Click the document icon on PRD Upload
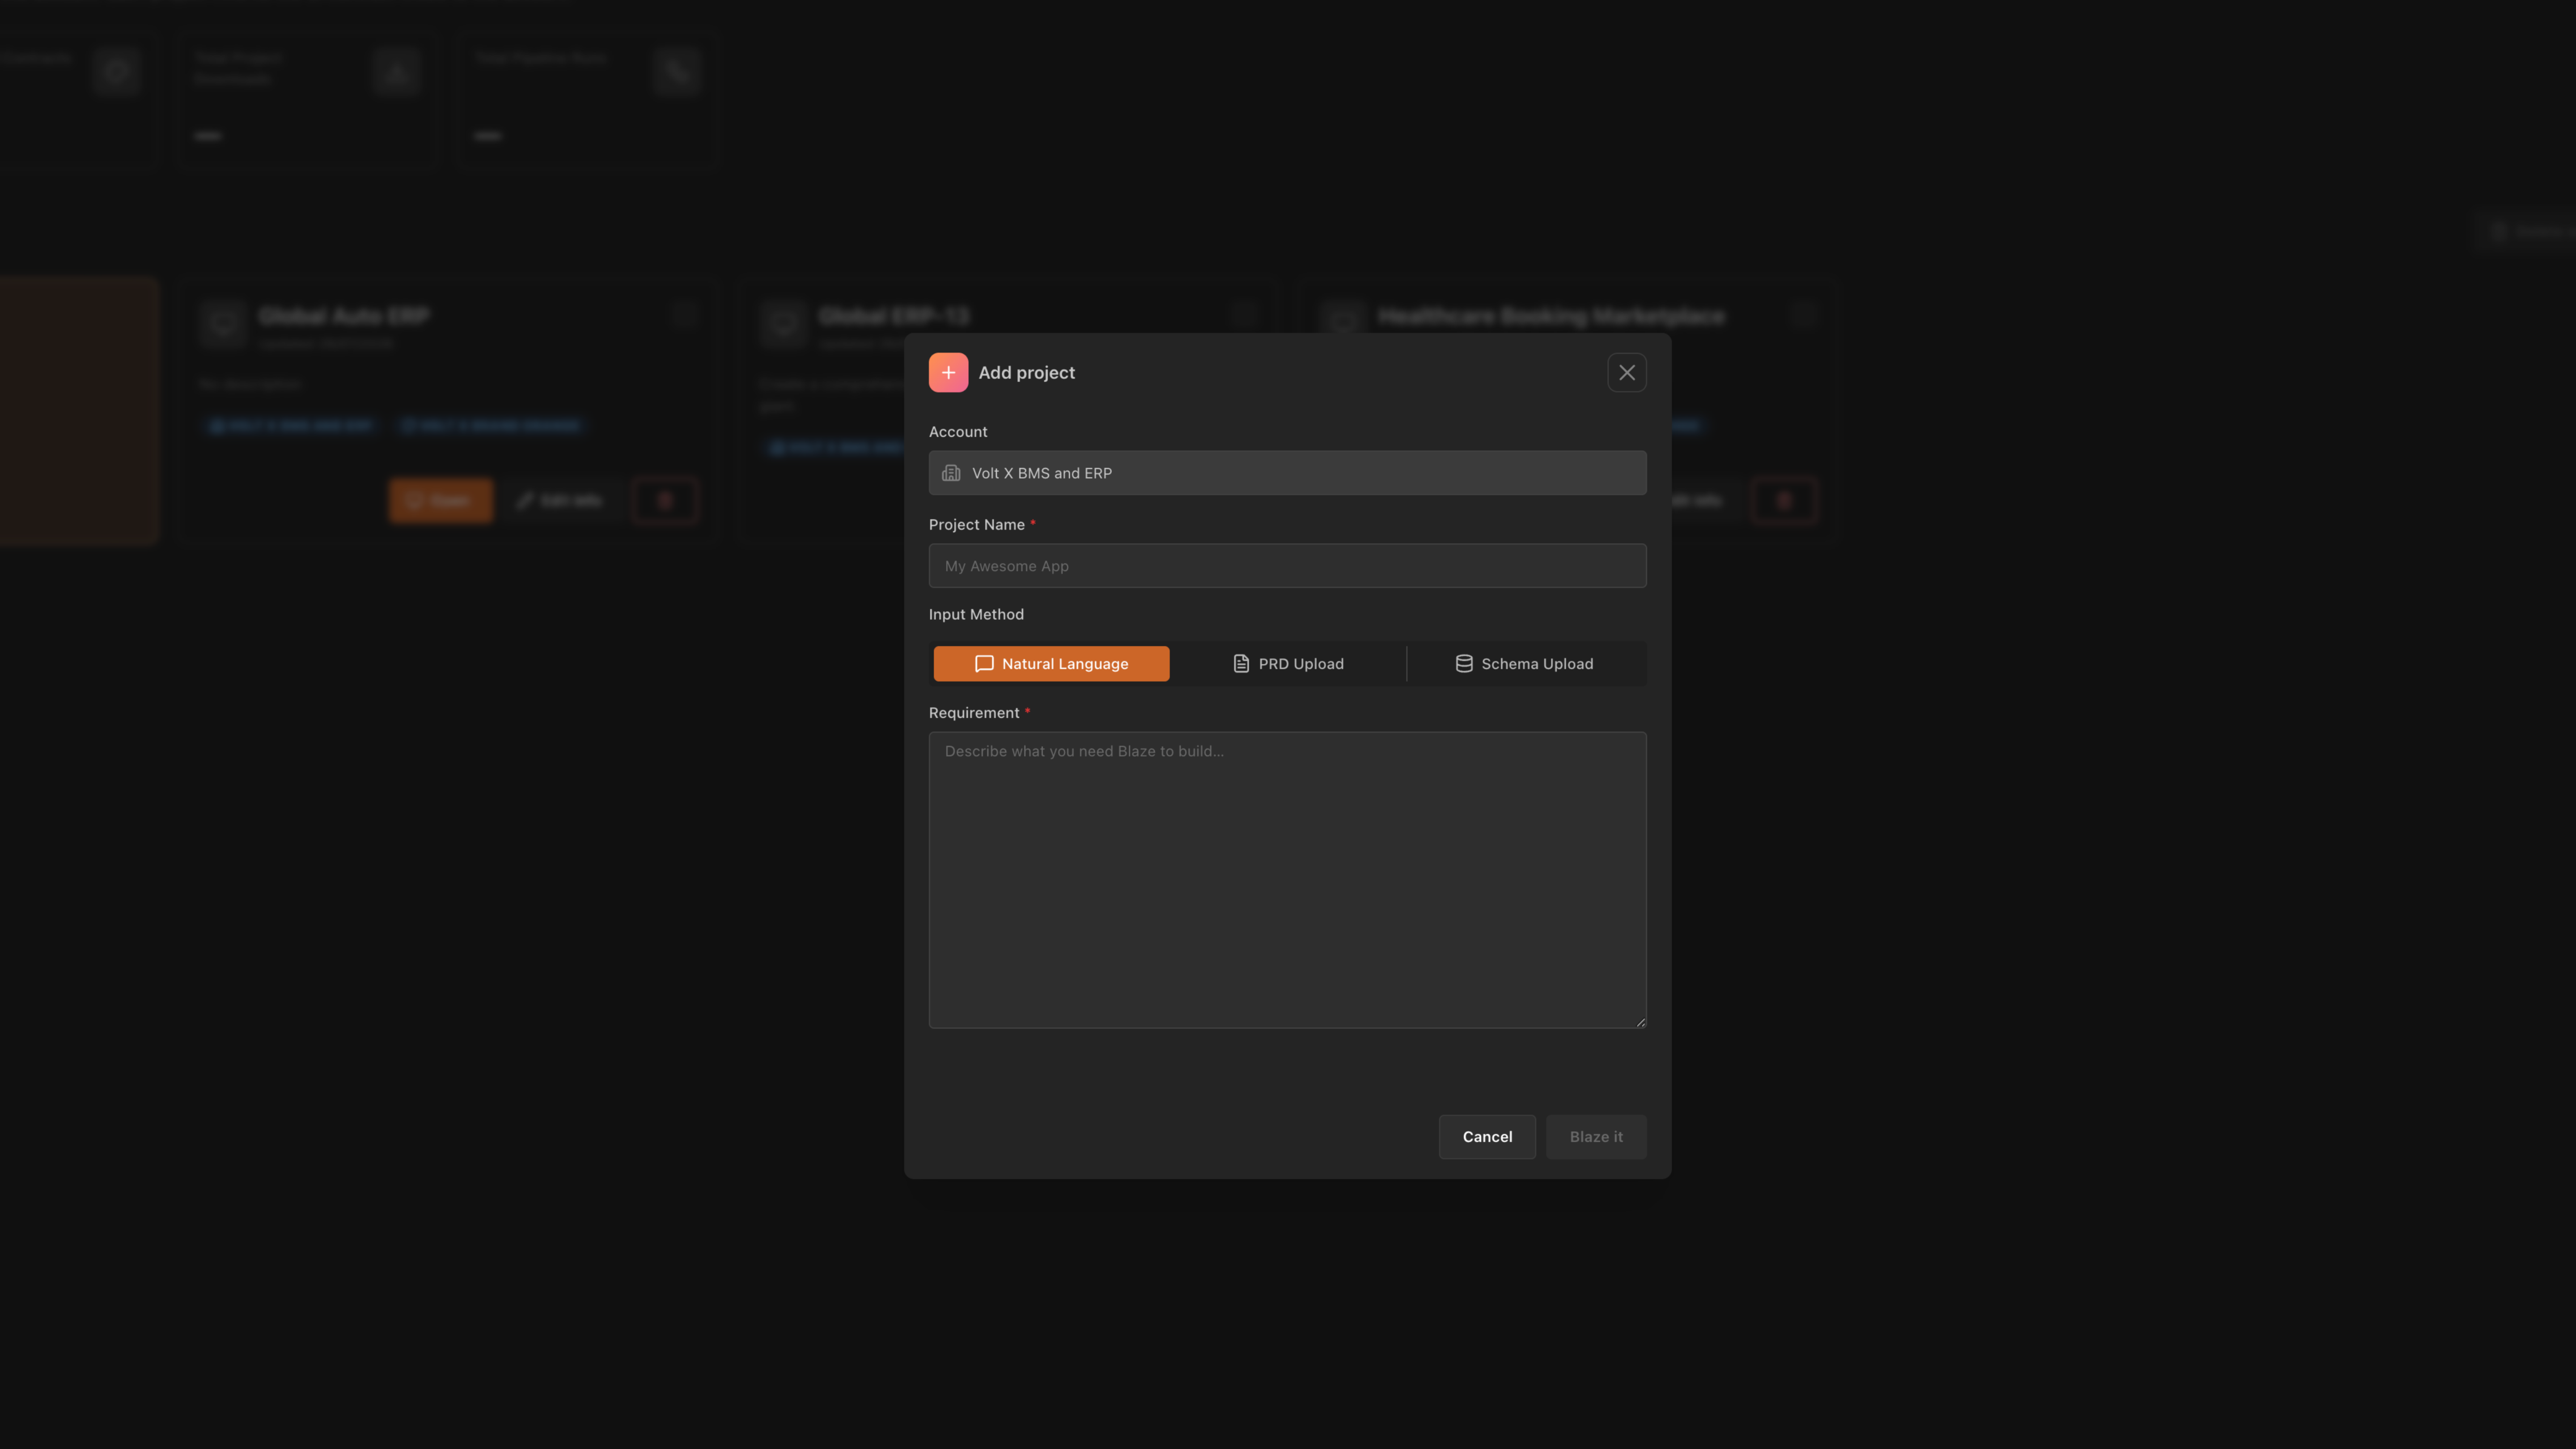 pyautogui.click(x=1241, y=664)
